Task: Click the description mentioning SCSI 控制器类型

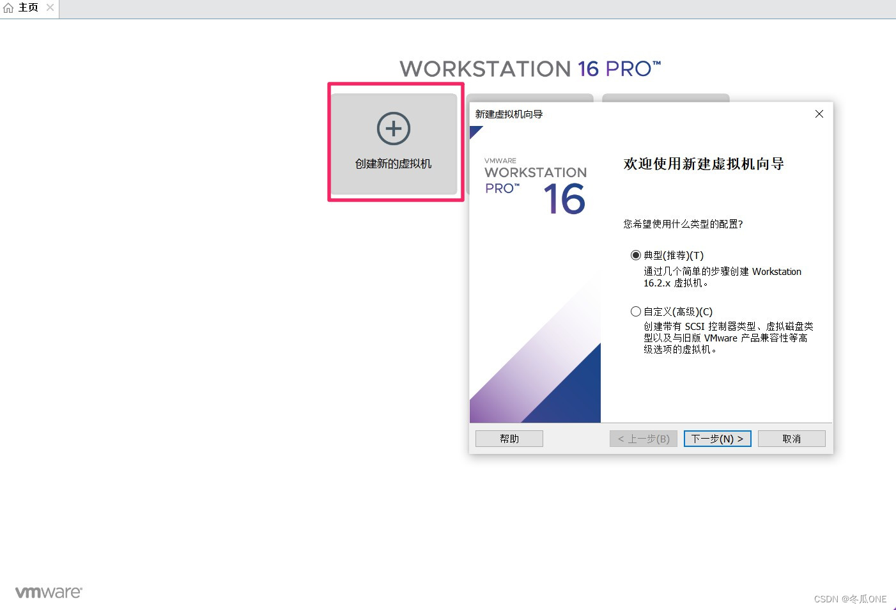Action: [x=729, y=338]
